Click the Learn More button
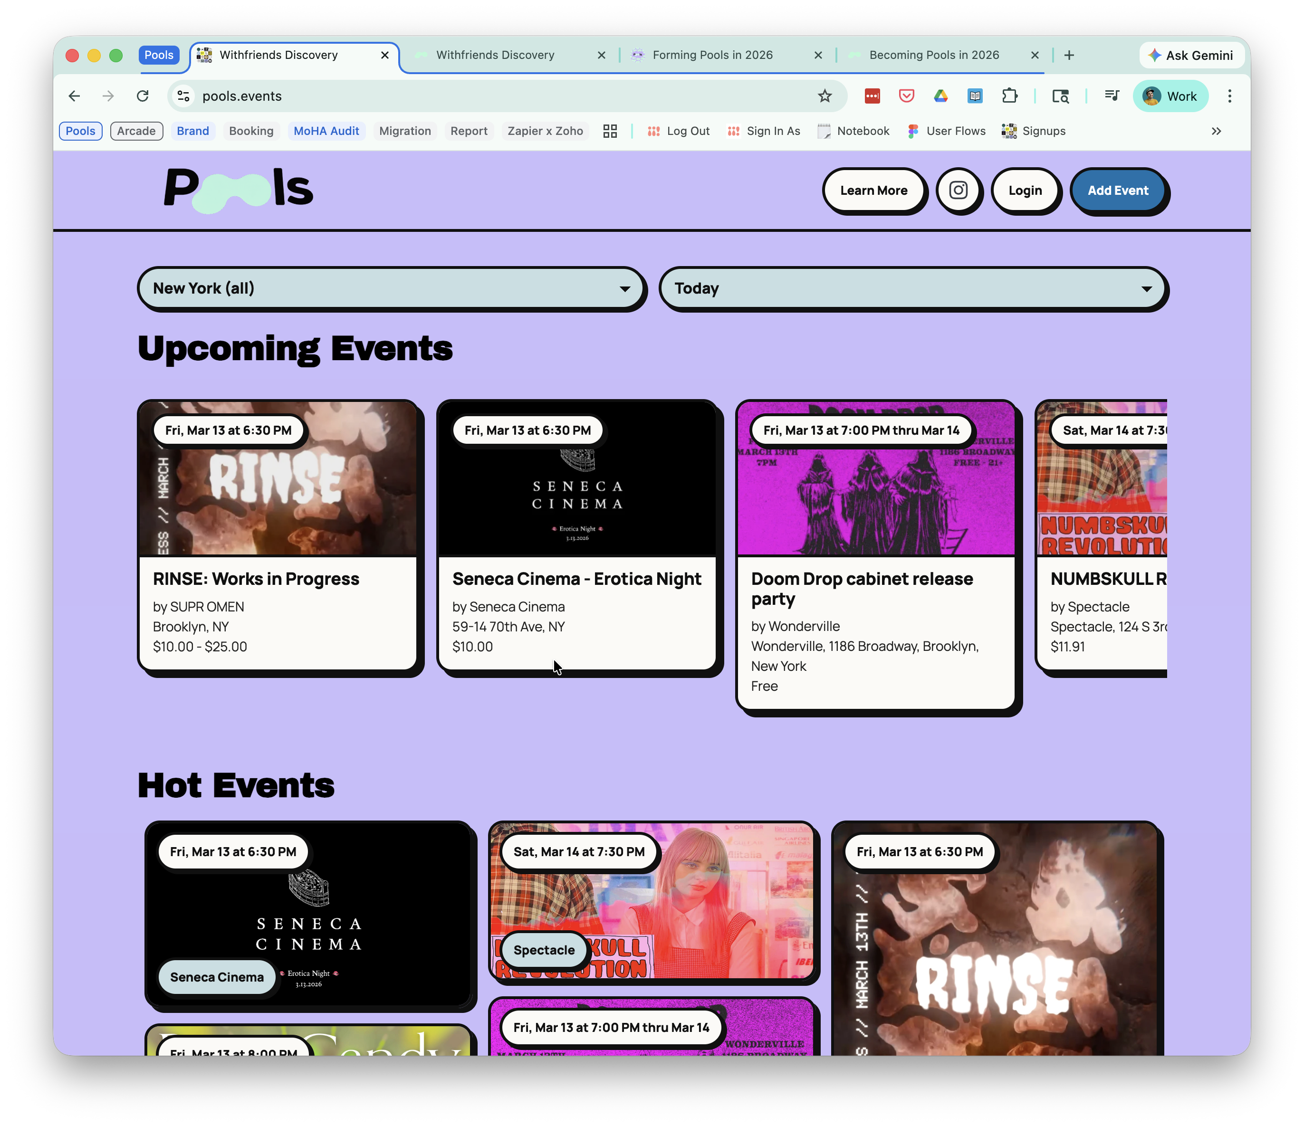 click(x=873, y=190)
